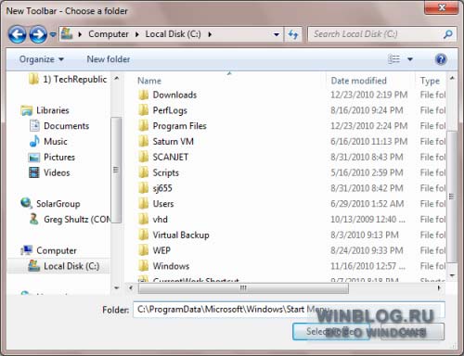Select the PerfLogs folder icon
This screenshot has width=464, height=356.
click(x=144, y=110)
